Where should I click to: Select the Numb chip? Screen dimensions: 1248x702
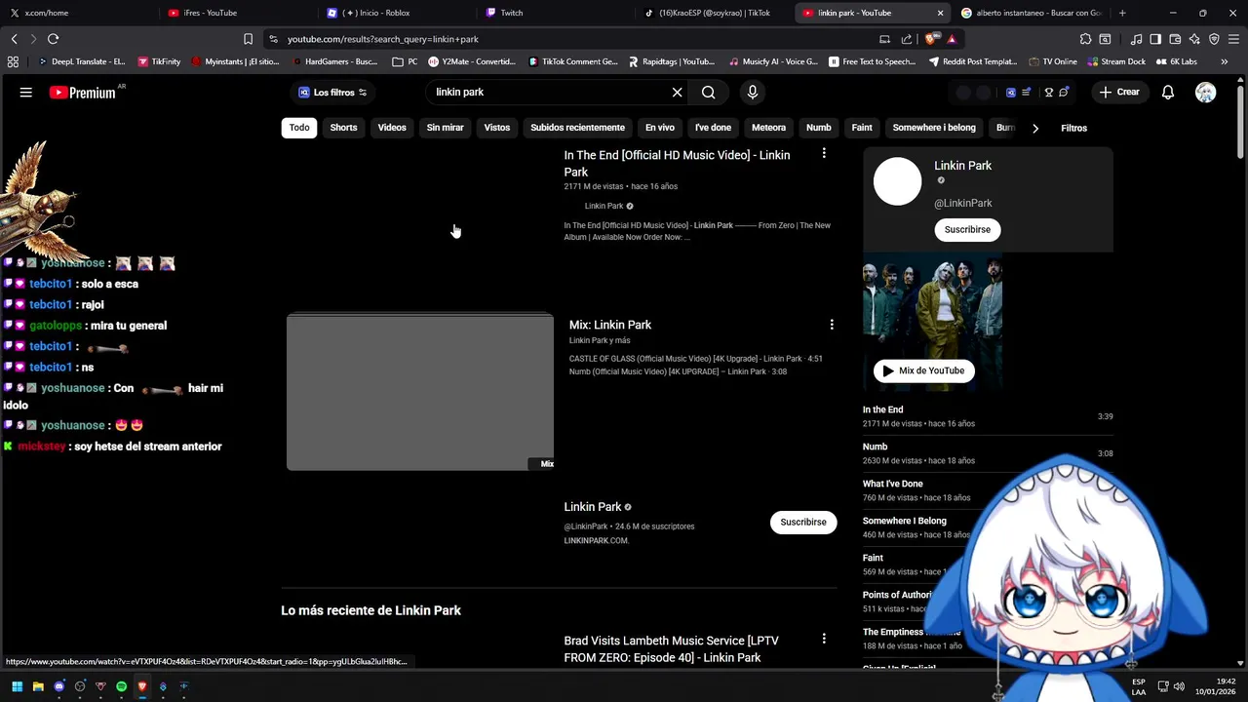(819, 128)
